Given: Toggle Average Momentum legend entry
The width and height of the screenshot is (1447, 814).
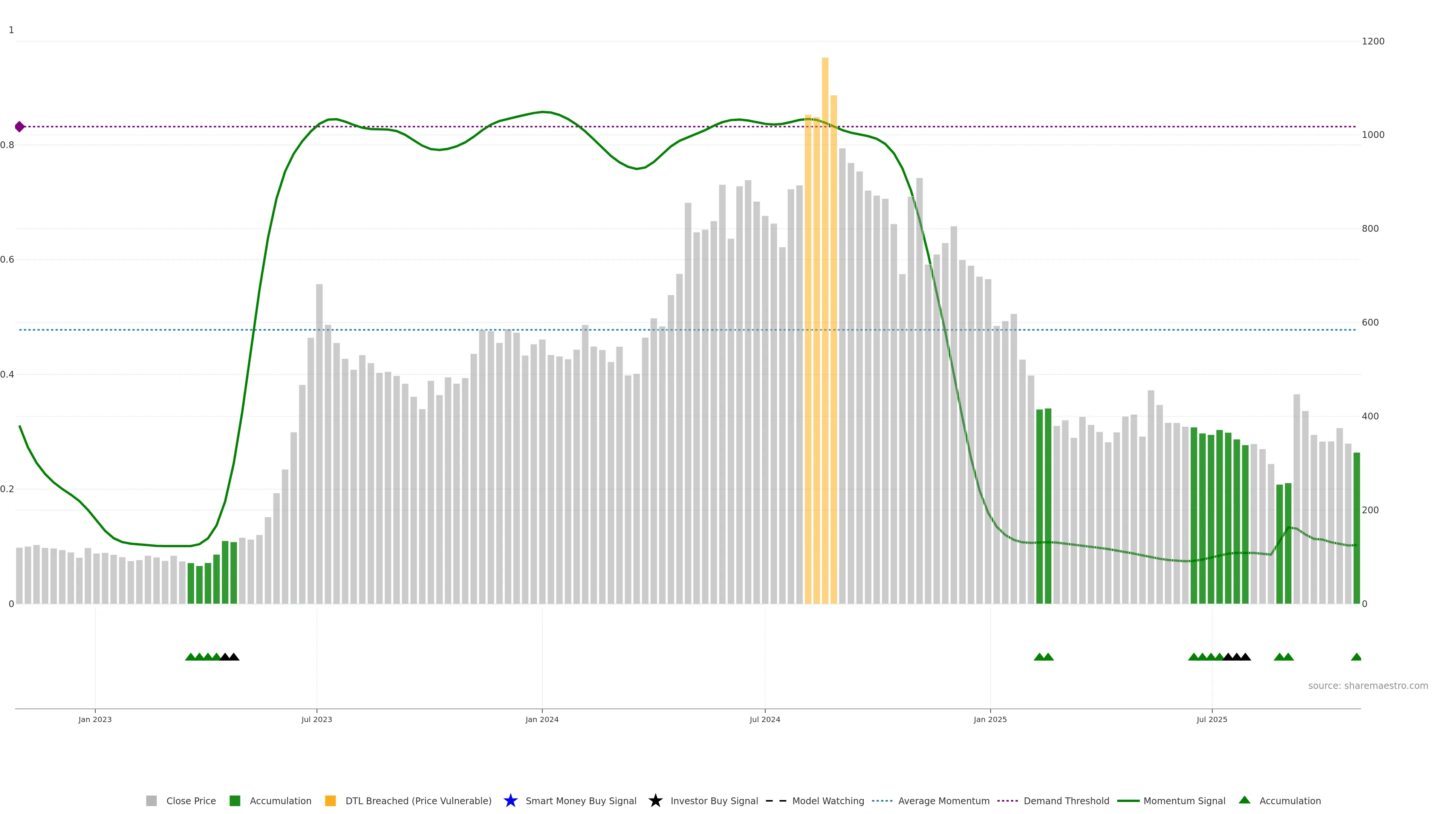Looking at the screenshot, I should point(943,800).
